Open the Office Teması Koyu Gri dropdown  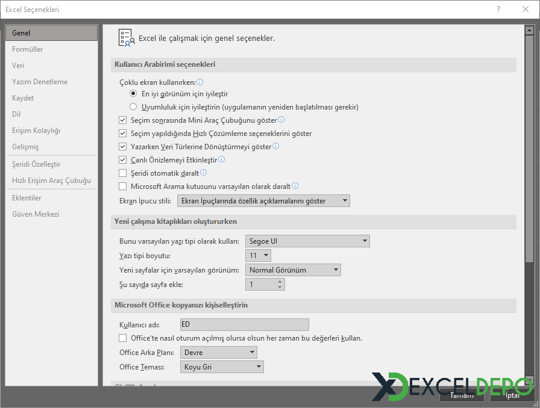222,366
